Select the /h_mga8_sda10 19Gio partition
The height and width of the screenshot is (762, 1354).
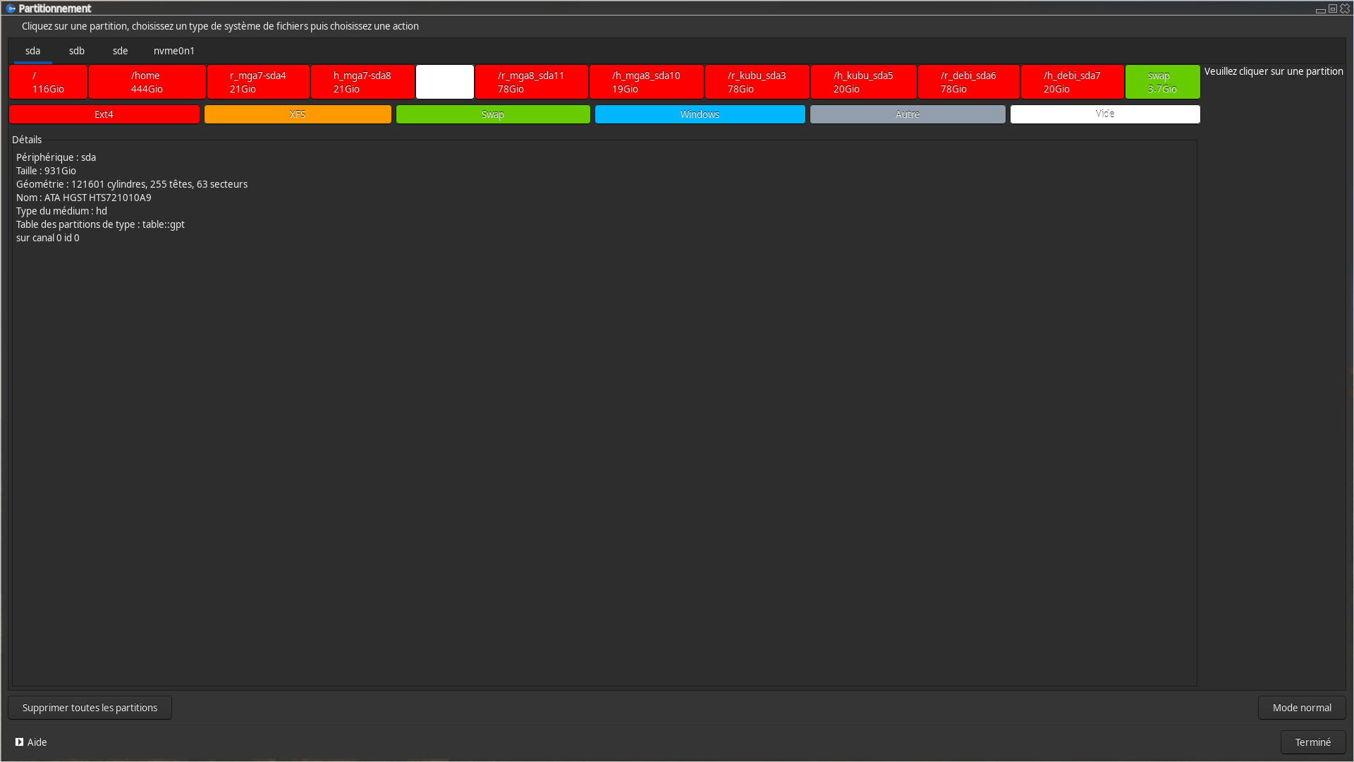(647, 82)
